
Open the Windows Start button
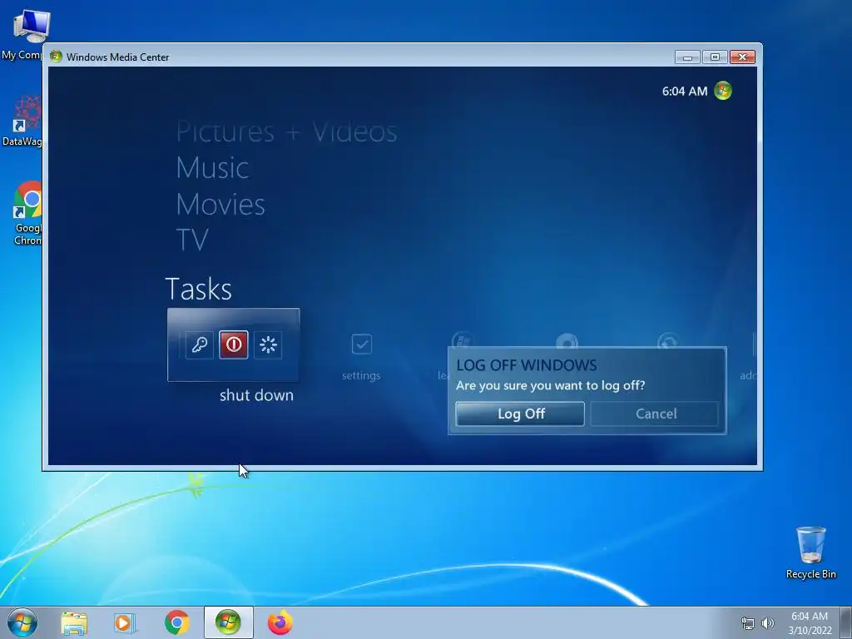tap(22, 622)
